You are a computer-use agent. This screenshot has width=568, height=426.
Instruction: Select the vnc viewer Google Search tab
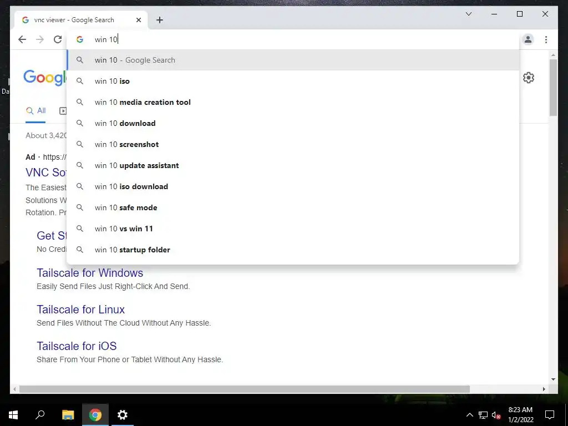81,20
